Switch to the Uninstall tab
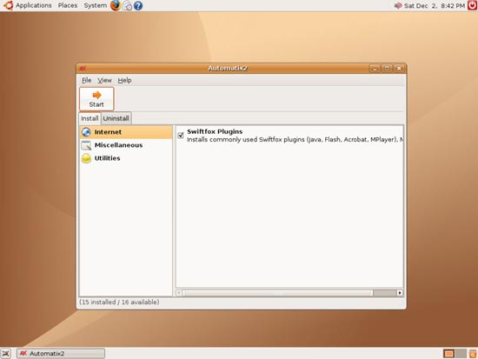478x359 pixels. tap(116, 118)
